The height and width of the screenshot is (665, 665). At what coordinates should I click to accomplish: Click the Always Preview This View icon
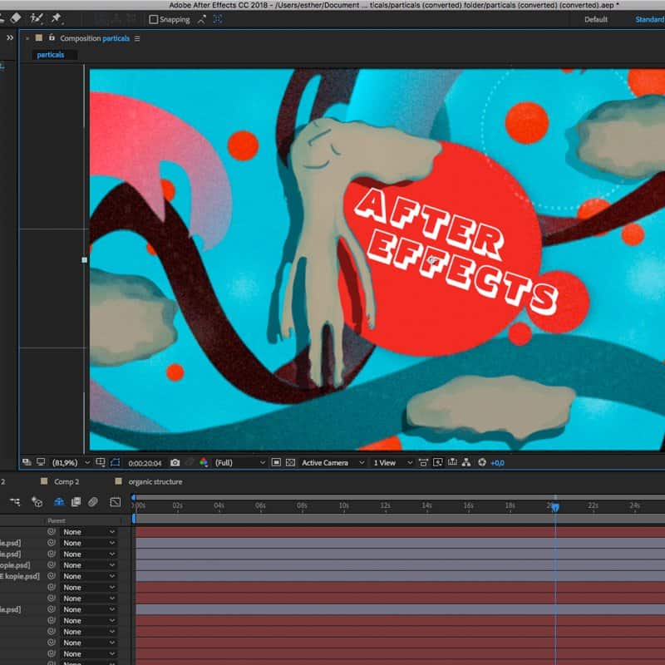pos(27,462)
